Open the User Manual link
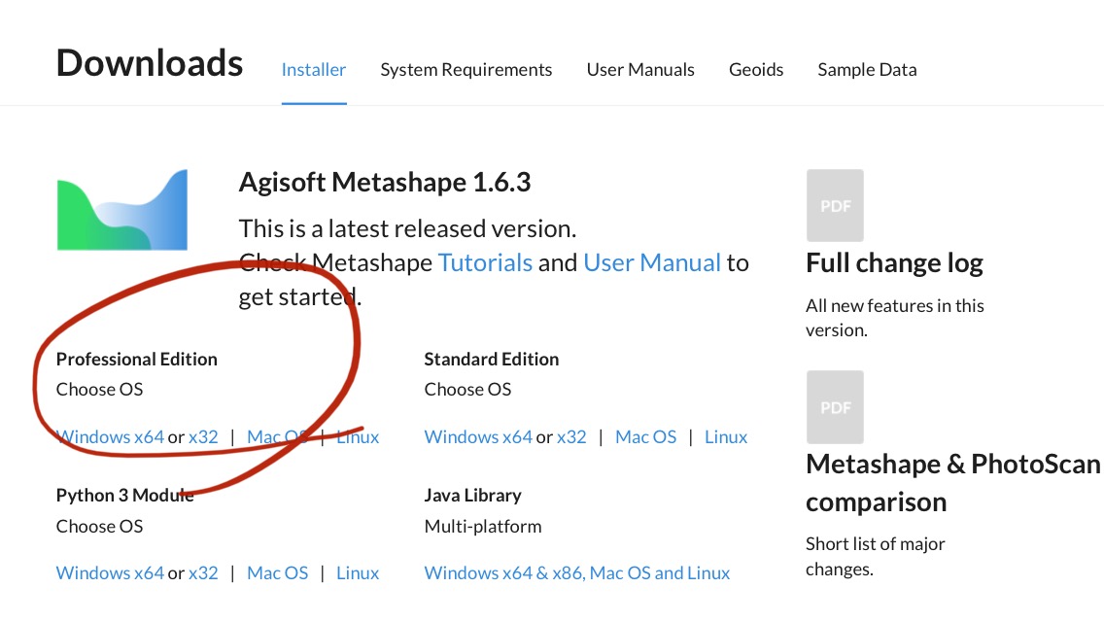1104x622 pixels. (652, 262)
